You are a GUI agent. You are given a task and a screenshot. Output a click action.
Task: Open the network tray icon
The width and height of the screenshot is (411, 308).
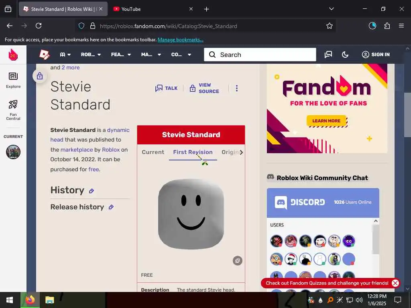click(350, 300)
